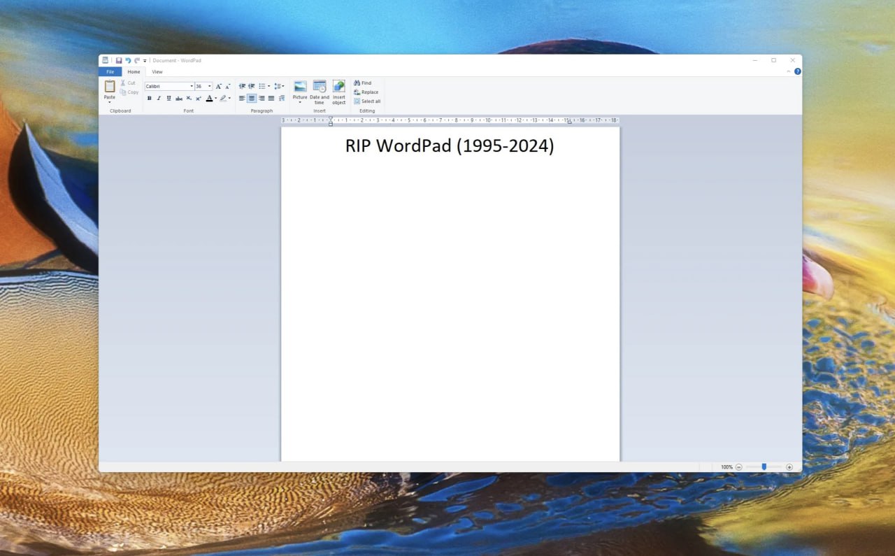This screenshot has height=556, width=895.
Task: Toggle Subscript formatting
Action: tap(189, 98)
